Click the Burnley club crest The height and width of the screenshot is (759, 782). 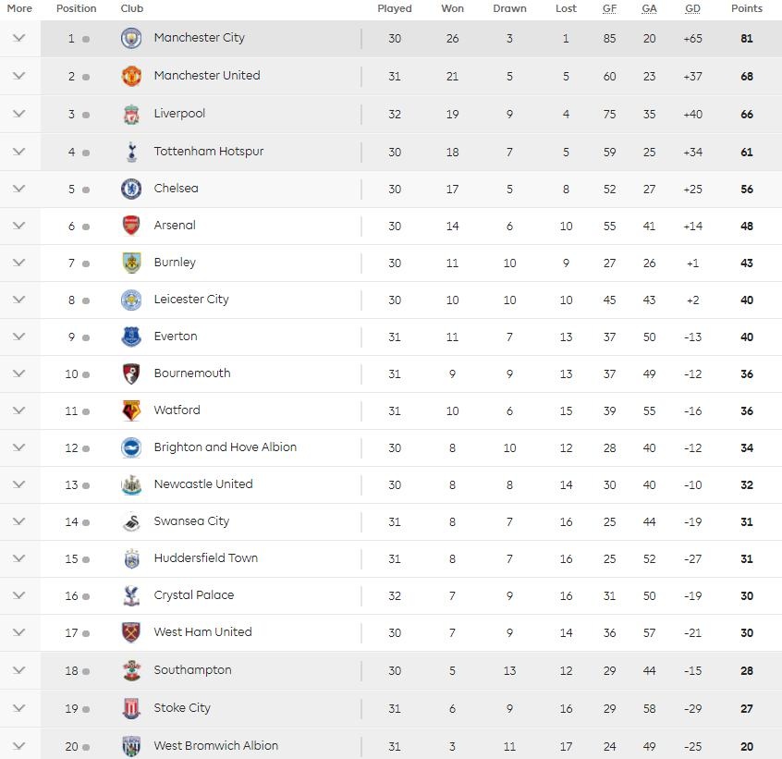(x=130, y=262)
